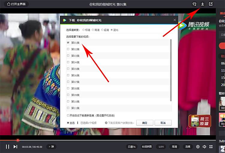This screenshot has height=153, width=225.
Task: Check the 第04集 episode checkbox
Action: pos(68,62)
